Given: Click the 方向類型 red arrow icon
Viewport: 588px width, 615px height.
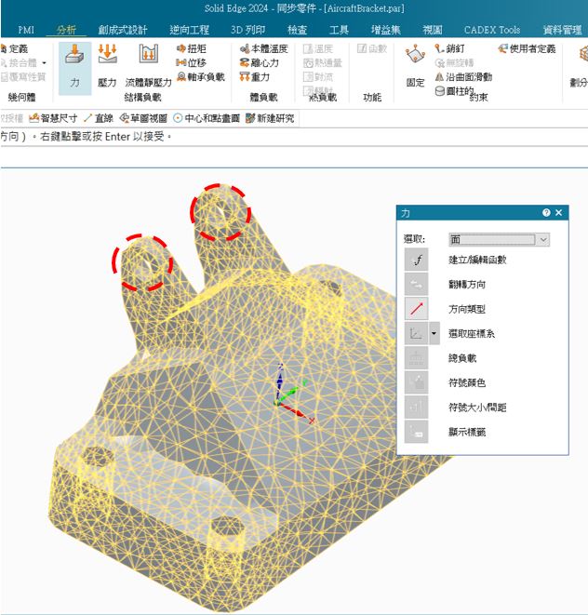Looking at the screenshot, I should (416, 309).
